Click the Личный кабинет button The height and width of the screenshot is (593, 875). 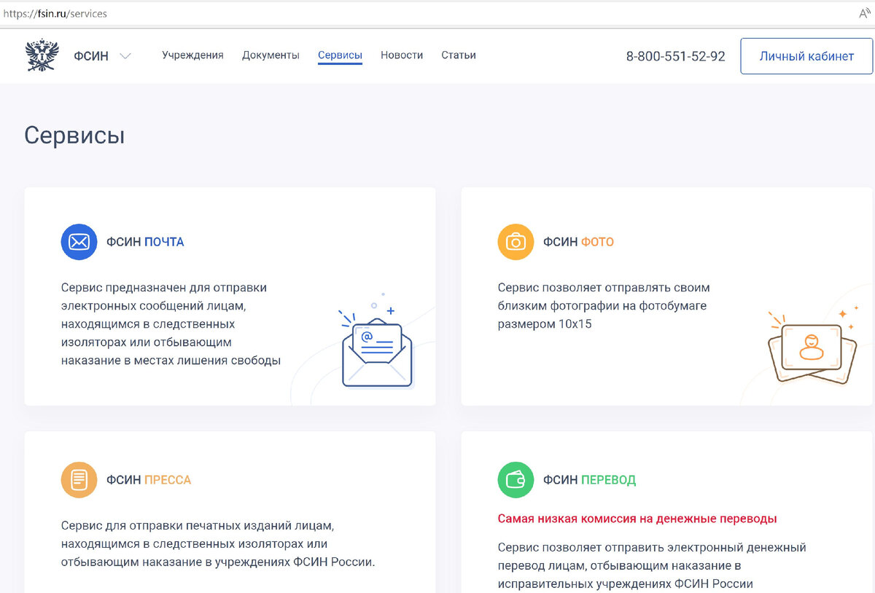(x=806, y=56)
